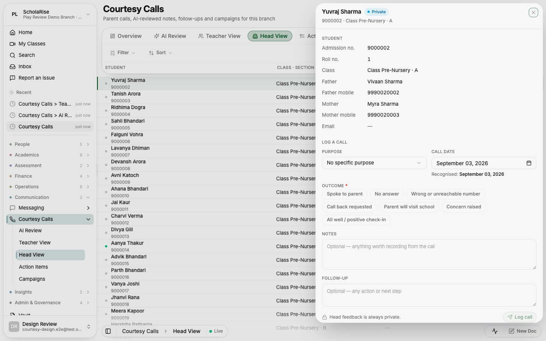Image resolution: width=546 pixels, height=341 pixels.
Task: Switch to the Overview tab
Action: coord(126,36)
